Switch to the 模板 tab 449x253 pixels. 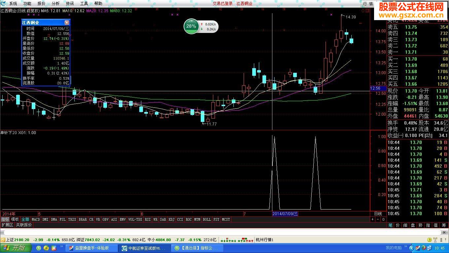point(15,219)
